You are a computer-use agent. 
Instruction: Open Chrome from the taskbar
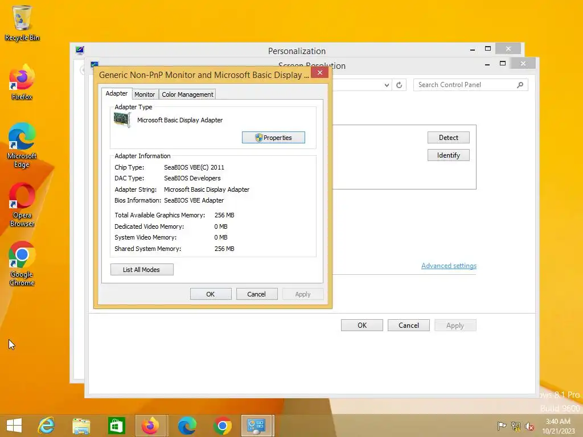tap(223, 426)
